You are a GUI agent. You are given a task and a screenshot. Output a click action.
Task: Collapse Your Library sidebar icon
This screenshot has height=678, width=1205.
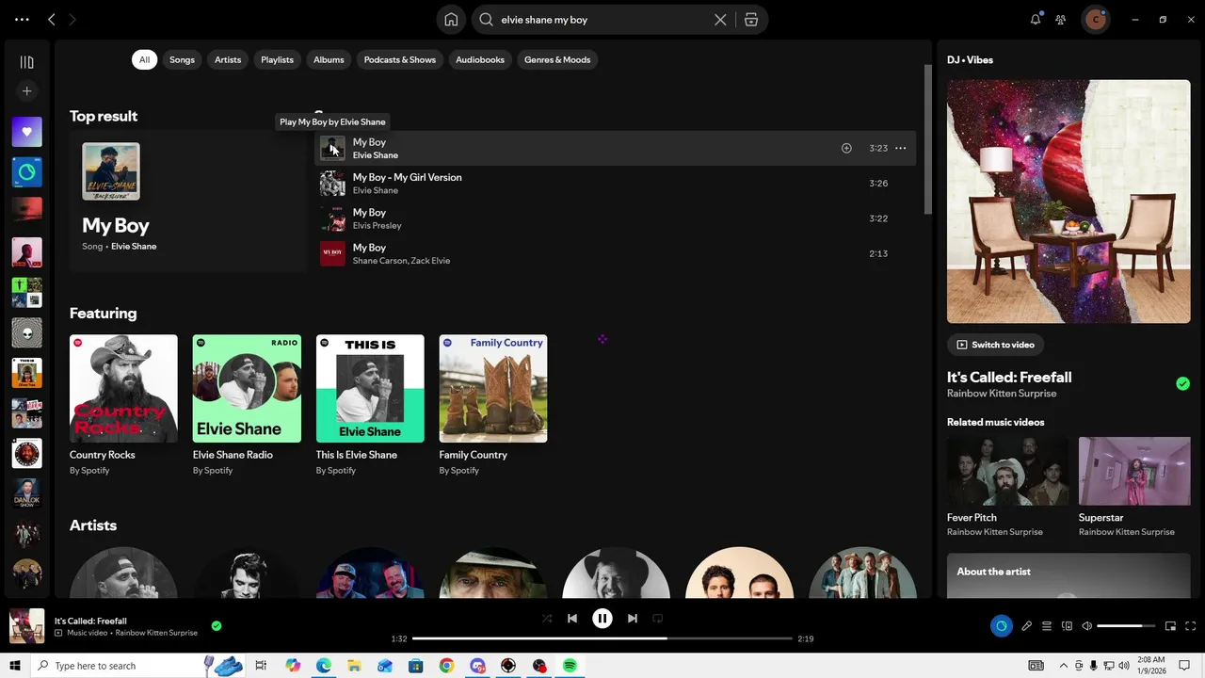26,62
